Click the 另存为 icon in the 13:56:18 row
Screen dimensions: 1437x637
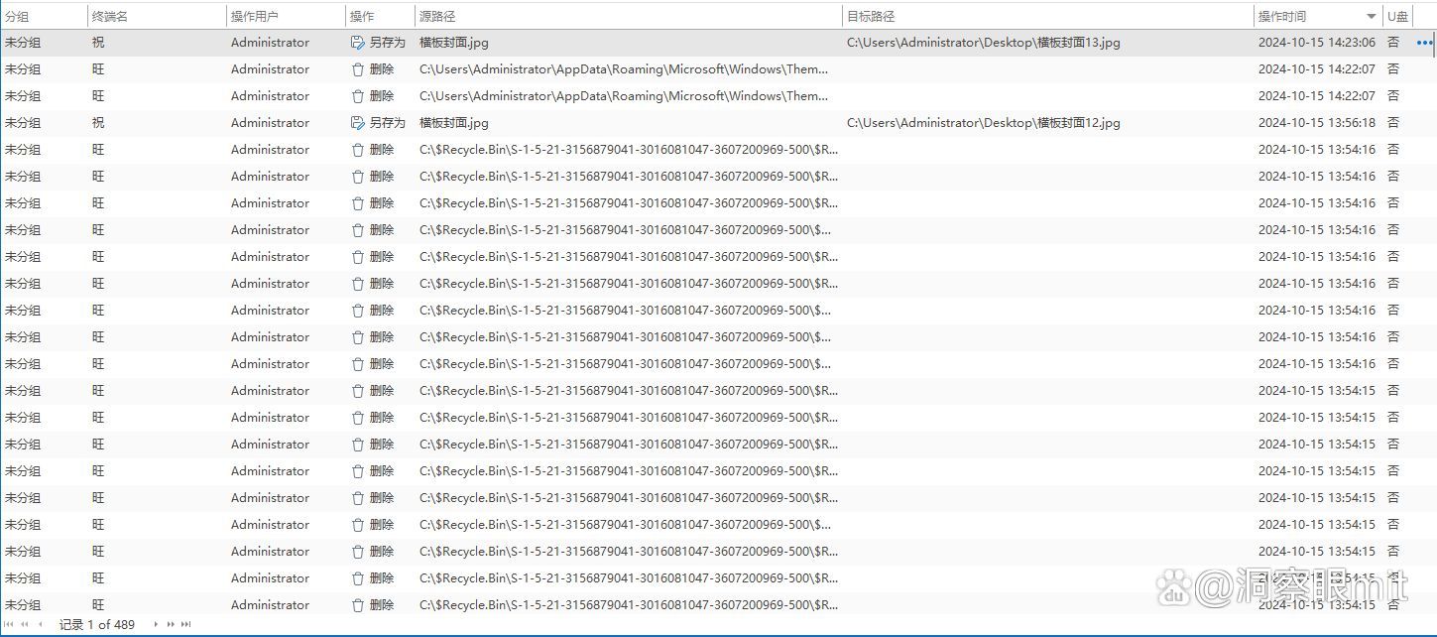pyautogui.click(x=358, y=123)
